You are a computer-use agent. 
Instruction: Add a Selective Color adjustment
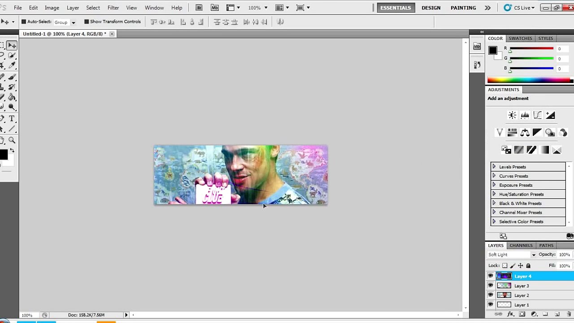point(557,150)
